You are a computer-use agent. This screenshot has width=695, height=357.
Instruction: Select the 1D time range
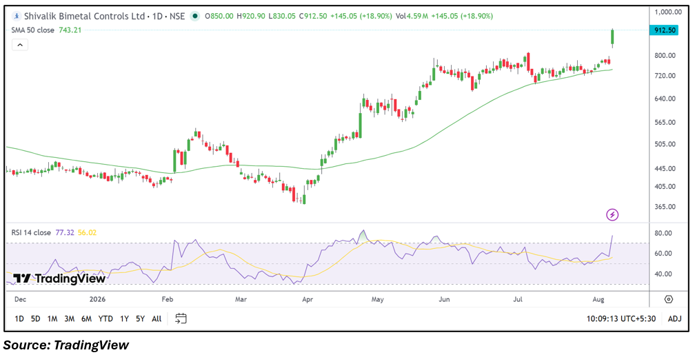click(19, 319)
